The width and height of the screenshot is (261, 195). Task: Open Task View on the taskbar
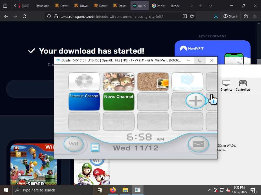click(100, 190)
